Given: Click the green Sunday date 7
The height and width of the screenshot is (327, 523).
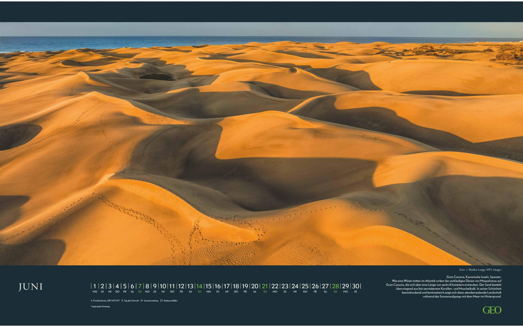Looking at the screenshot, I should [140, 286].
